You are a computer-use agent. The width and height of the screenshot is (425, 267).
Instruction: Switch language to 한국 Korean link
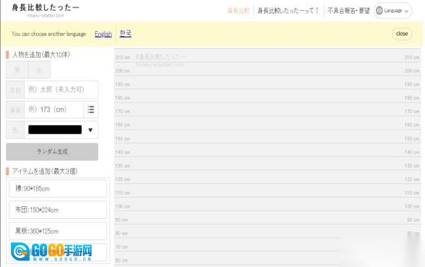[125, 33]
